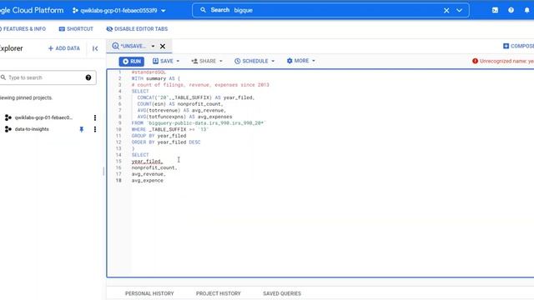Open the Shortcut keyboard button
Image resolution: width=534 pixels, height=300 pixels.
[x=76, y=29]
